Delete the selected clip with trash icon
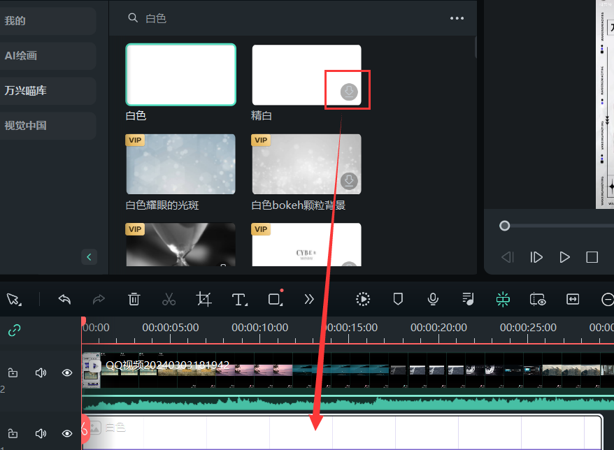 [x=134, y=299]
